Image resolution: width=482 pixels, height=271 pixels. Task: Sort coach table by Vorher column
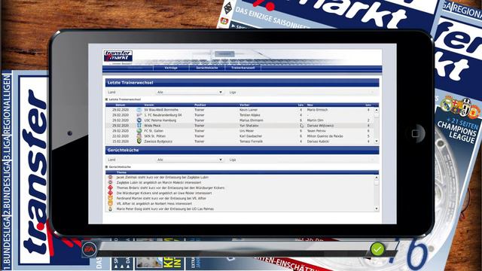click(245, 105)
